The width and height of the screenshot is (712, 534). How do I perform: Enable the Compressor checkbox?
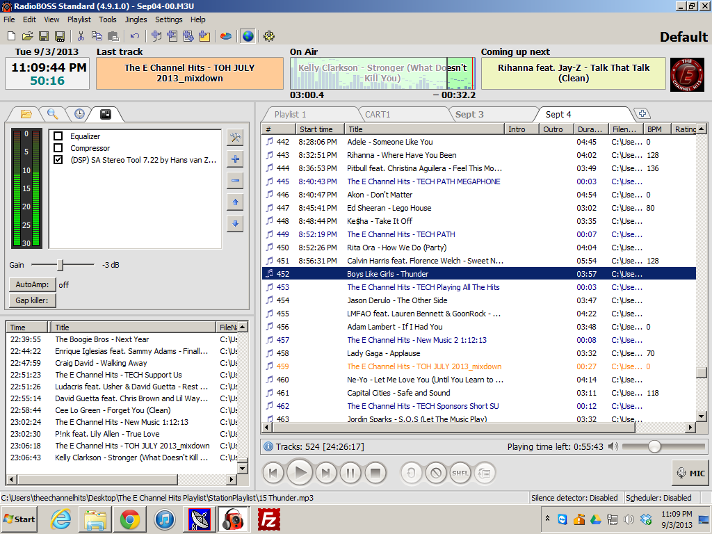(x=58, y=148)
